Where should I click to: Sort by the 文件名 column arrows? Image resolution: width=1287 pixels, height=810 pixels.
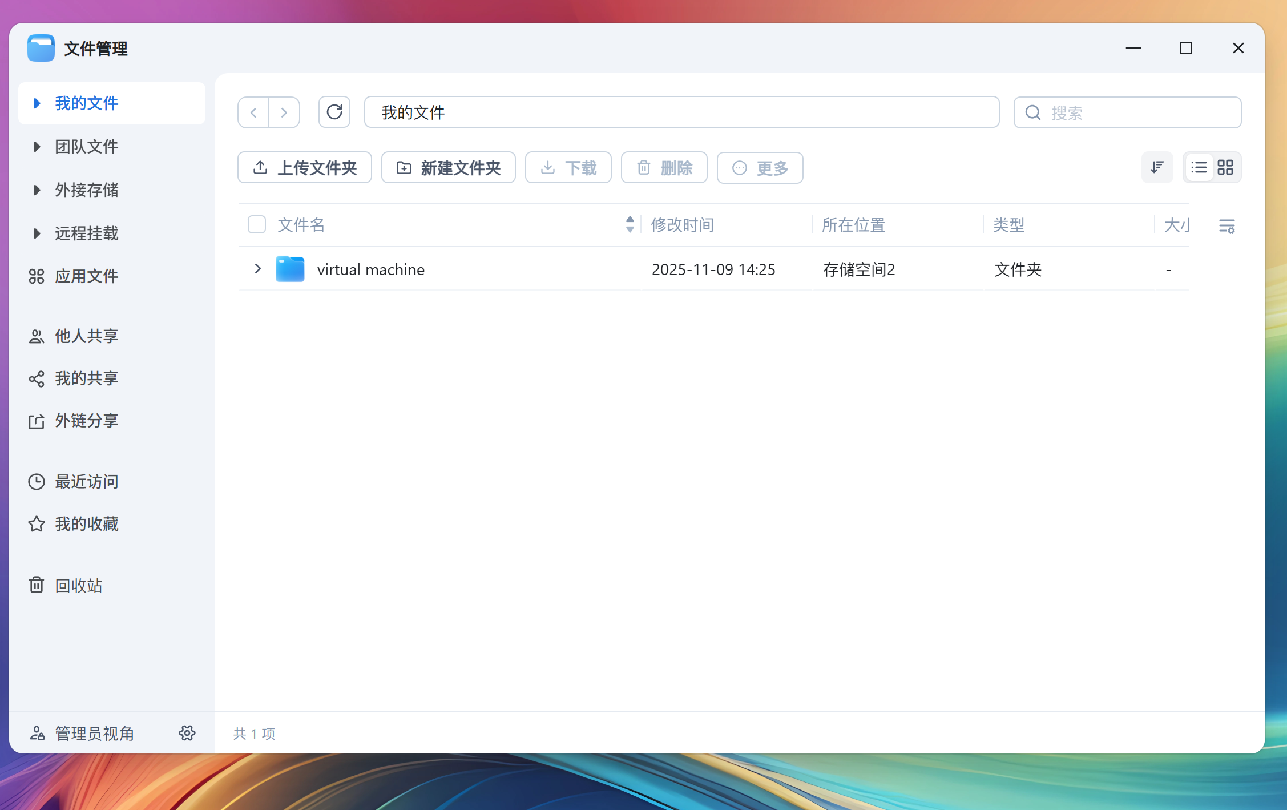tap(630, 224)
